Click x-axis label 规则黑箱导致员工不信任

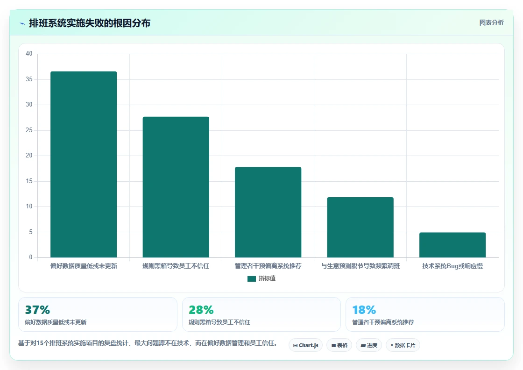click(176, 266)
